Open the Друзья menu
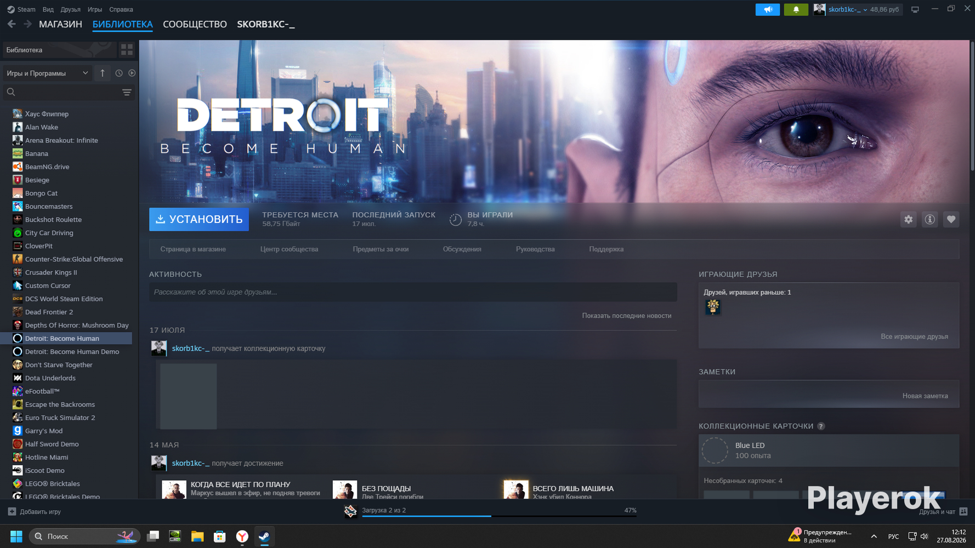This screenshot has height=548, width=975. pyautogui.click(x=71, y=9)
